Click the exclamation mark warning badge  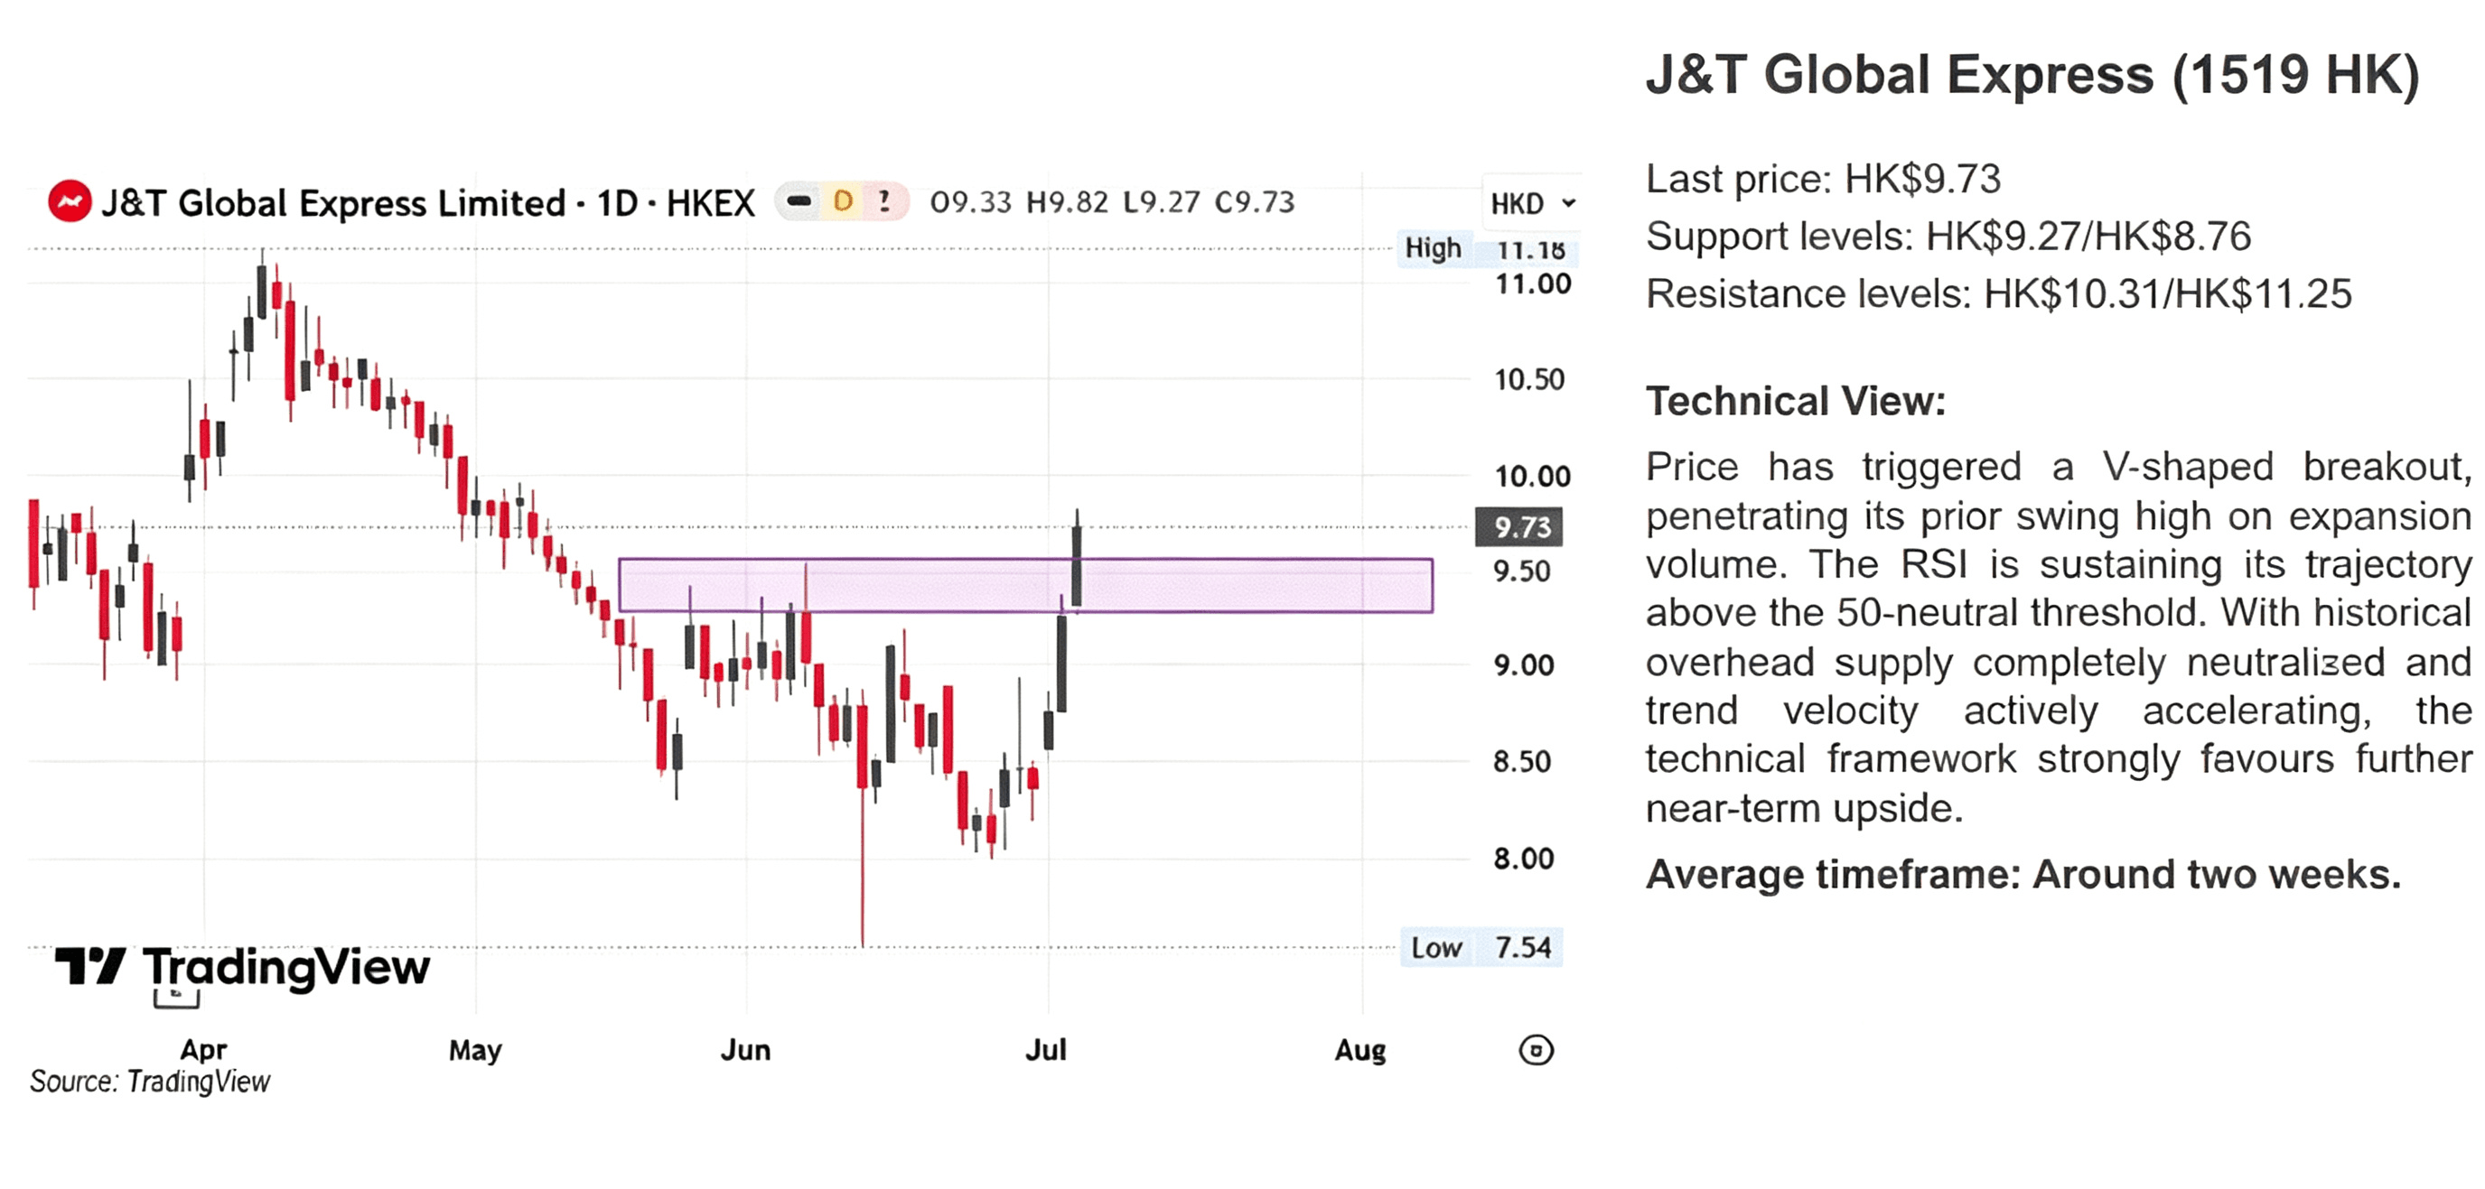(x=883, y=201)
